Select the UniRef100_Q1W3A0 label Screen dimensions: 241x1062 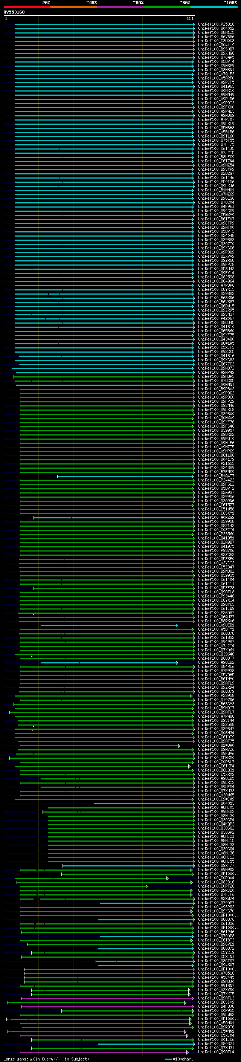(x=216, y=746)
